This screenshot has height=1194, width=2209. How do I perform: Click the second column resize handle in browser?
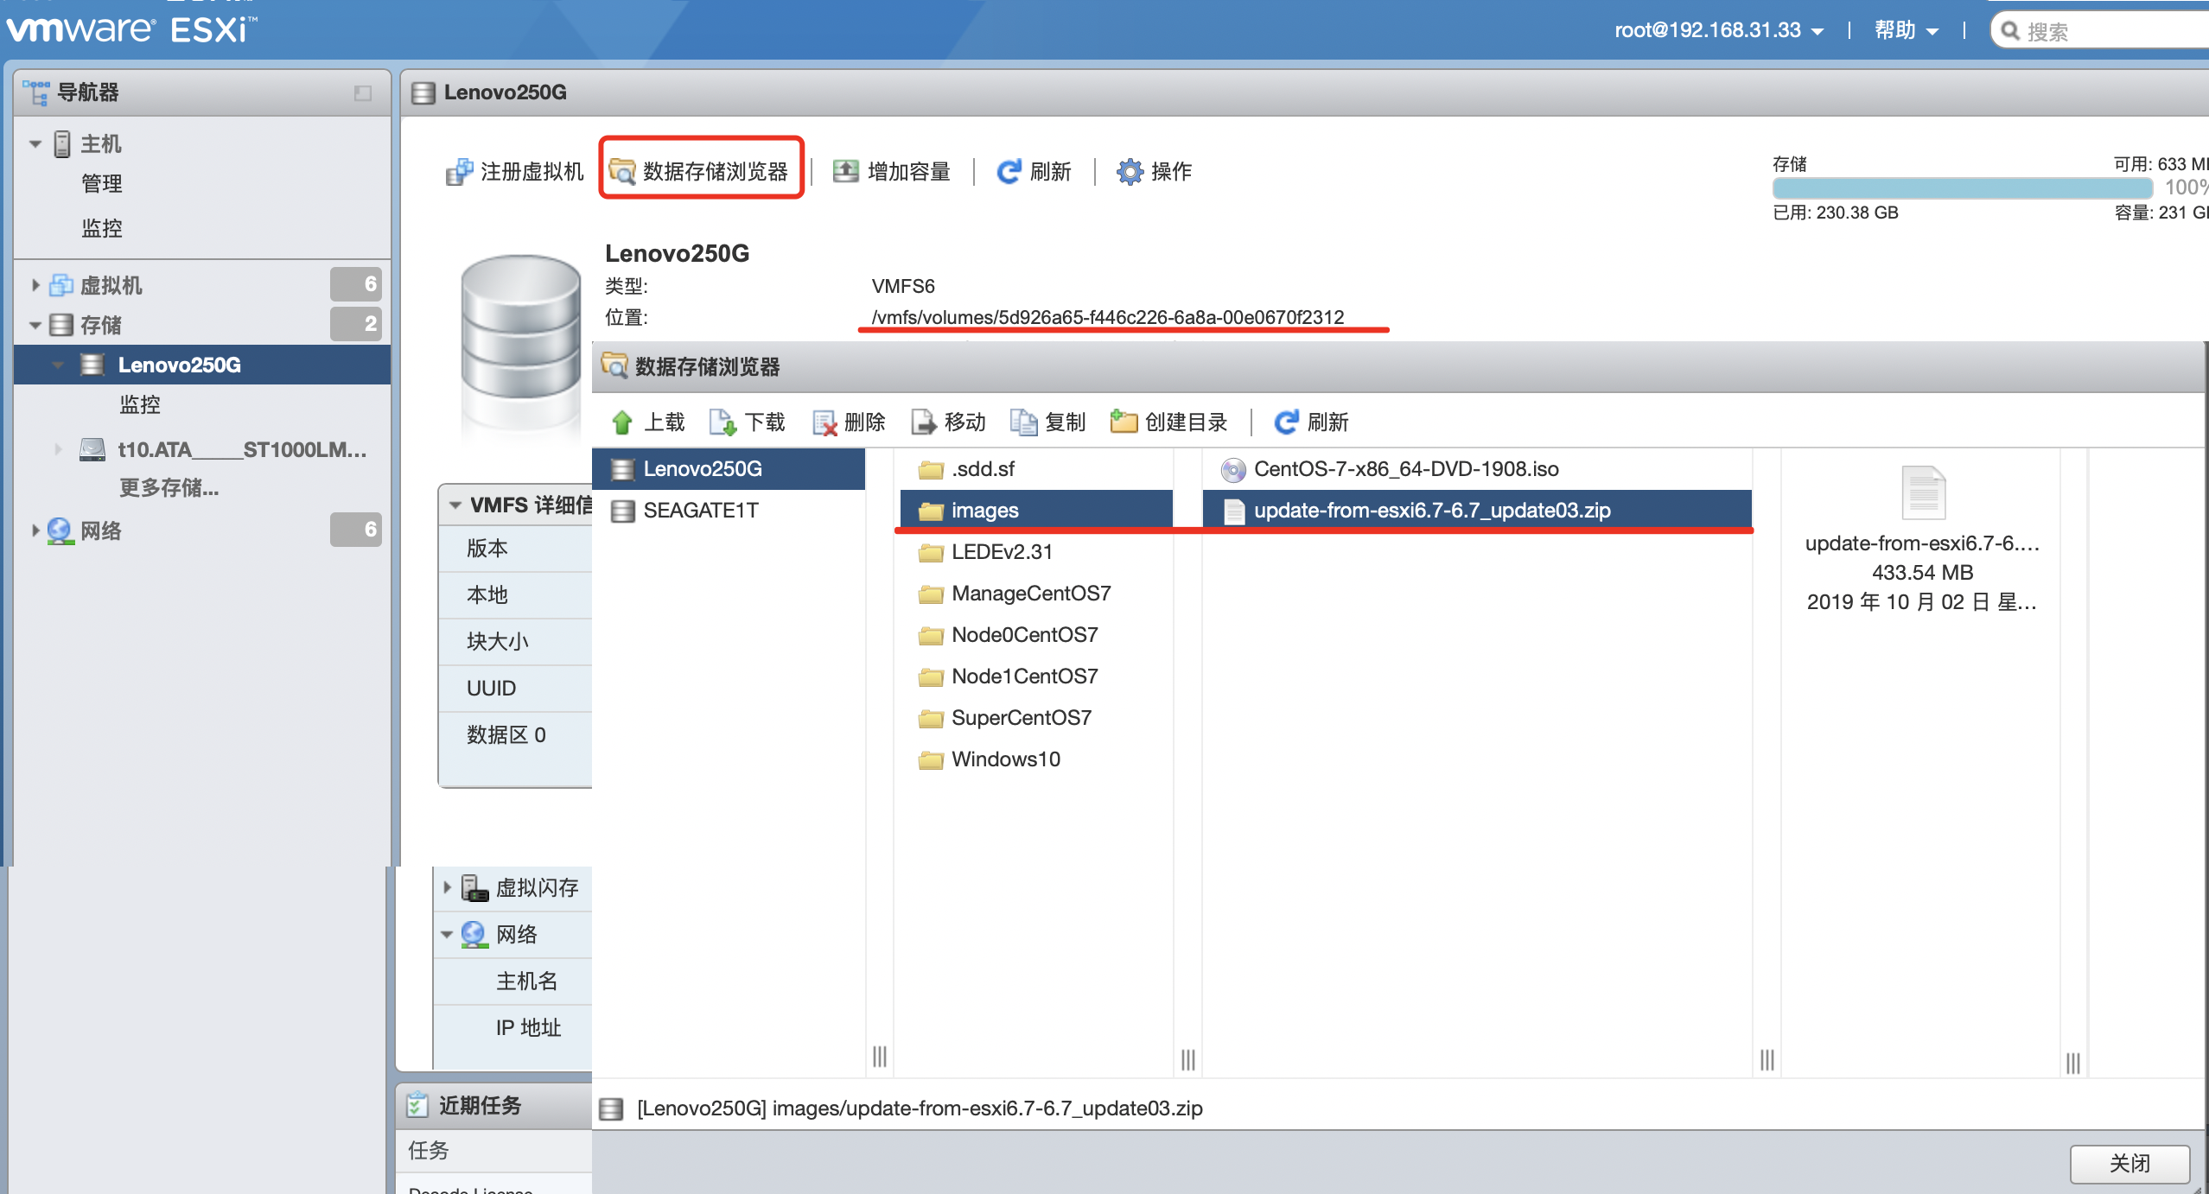pyautogui.click(x=1188, y=1059)
